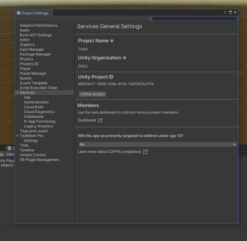
Task: Select Settings under TextMesh Pro
Action: pyautogui.click(x=31, y=141)
